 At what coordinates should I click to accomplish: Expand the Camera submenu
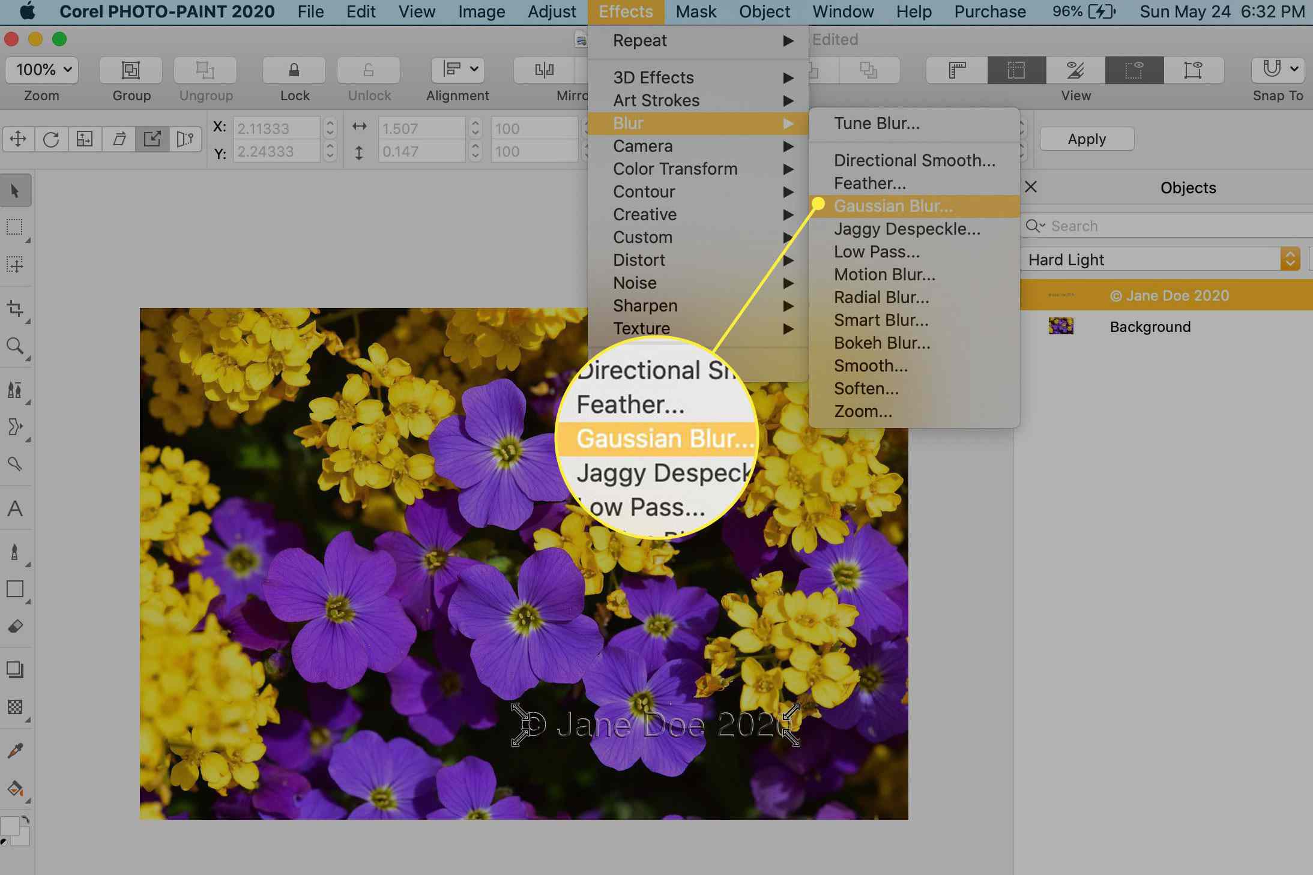pos(698,146)
